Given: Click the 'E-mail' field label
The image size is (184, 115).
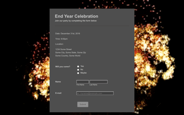Looking at the screenshot, I should point(58,93).
